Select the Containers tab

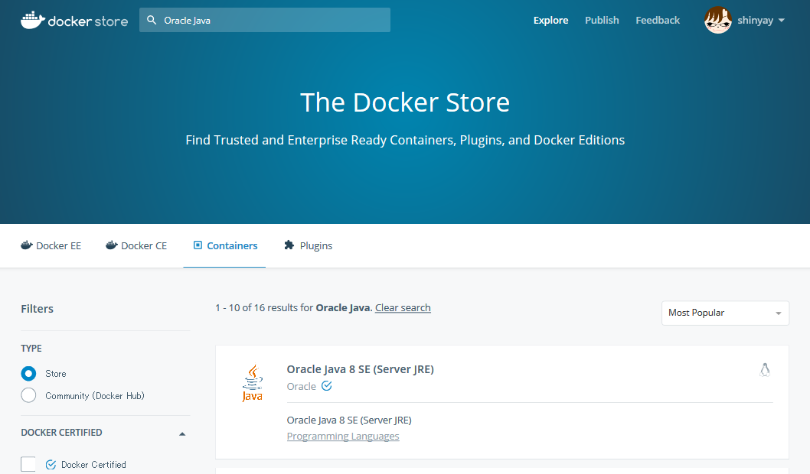[225, 245]
